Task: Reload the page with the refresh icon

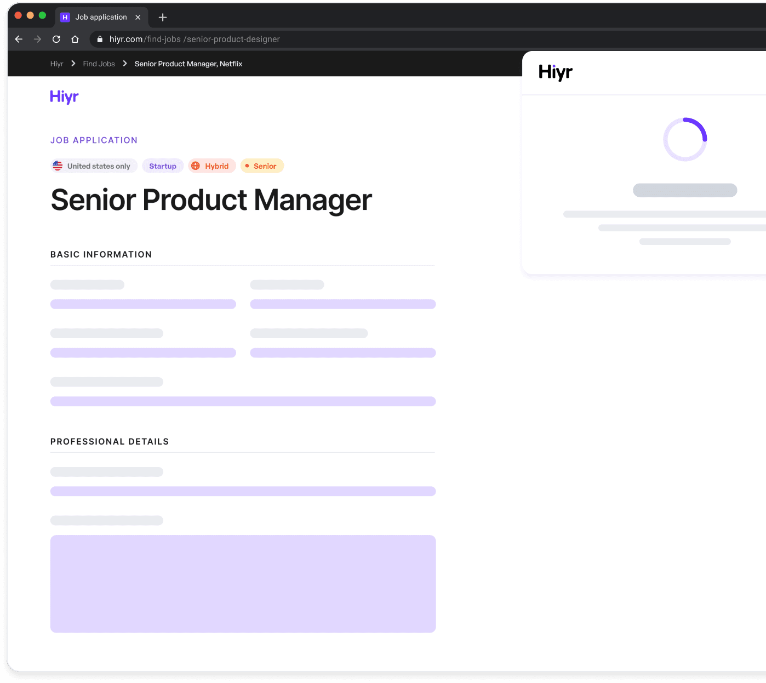Action: (x=56, y=39)
